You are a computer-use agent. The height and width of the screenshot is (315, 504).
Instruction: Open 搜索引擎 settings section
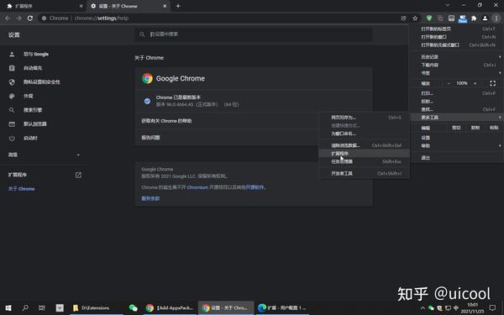tap(33, 110)
